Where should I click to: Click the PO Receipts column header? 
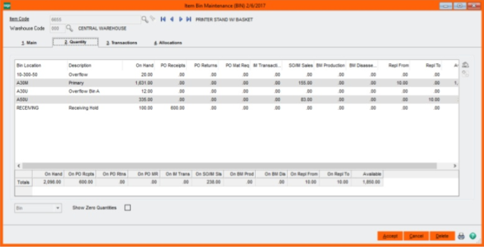click(170, 66)
